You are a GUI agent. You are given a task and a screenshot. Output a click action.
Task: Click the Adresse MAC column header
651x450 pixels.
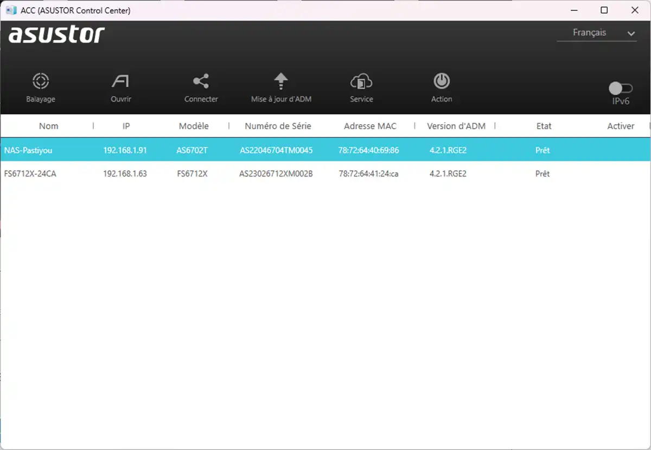pos(369,125)
